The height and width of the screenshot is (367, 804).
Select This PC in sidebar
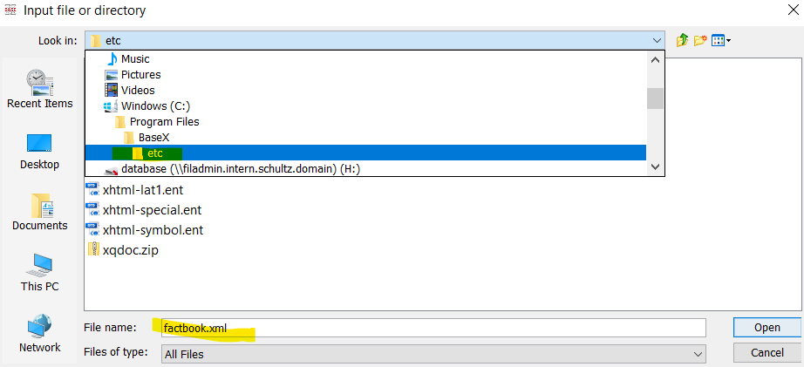(x=40, y=273)
